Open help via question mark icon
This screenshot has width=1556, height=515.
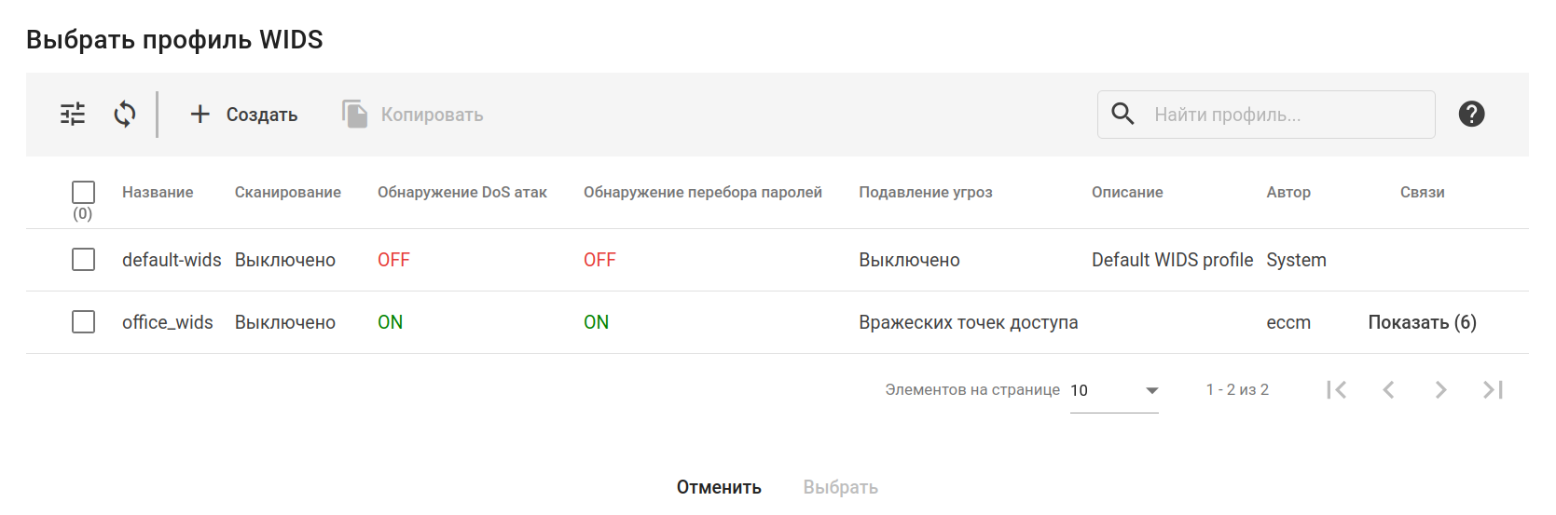[x=1471, y=115]
